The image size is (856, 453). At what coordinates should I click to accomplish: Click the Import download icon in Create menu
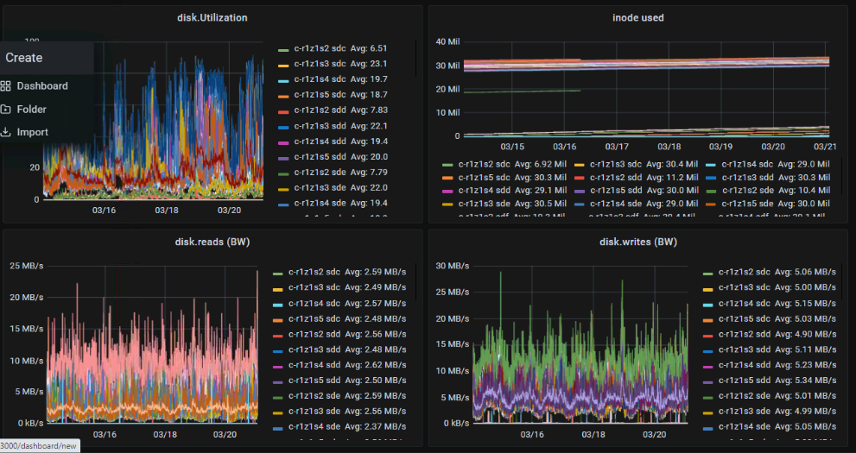click(6, 132)
